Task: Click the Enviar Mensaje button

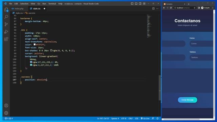Action: point(188,100)
